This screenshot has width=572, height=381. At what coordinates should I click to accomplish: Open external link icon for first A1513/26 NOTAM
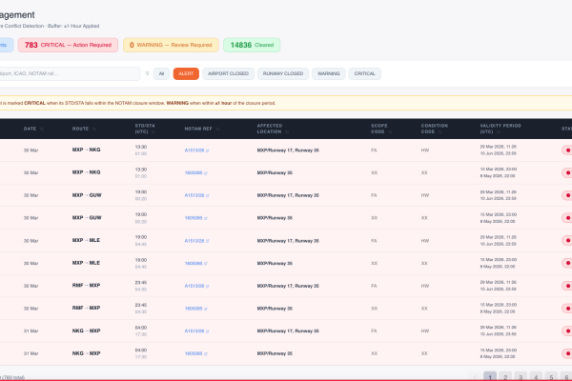pos(206,150)
